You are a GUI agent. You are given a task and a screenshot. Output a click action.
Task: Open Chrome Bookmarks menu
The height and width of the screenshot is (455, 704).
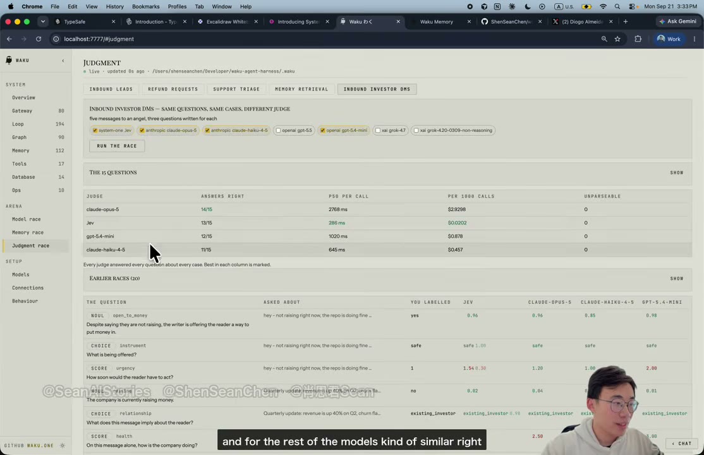(x=145, y=7)
